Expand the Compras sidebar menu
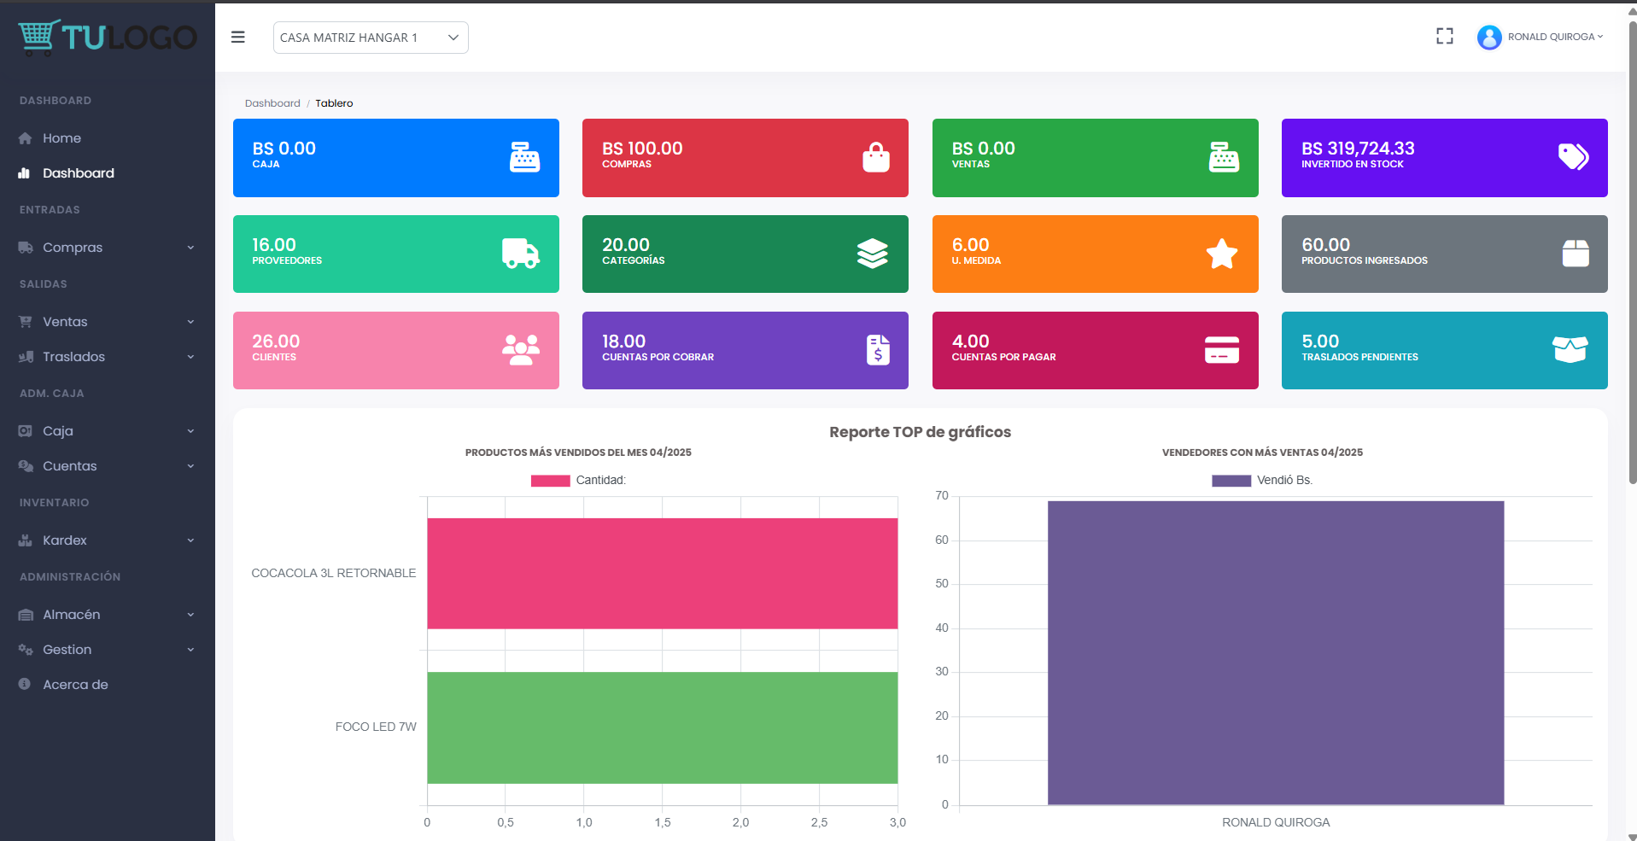This screenshot has height=841, width=1637. pyautogui.click(x=107, y=248)
